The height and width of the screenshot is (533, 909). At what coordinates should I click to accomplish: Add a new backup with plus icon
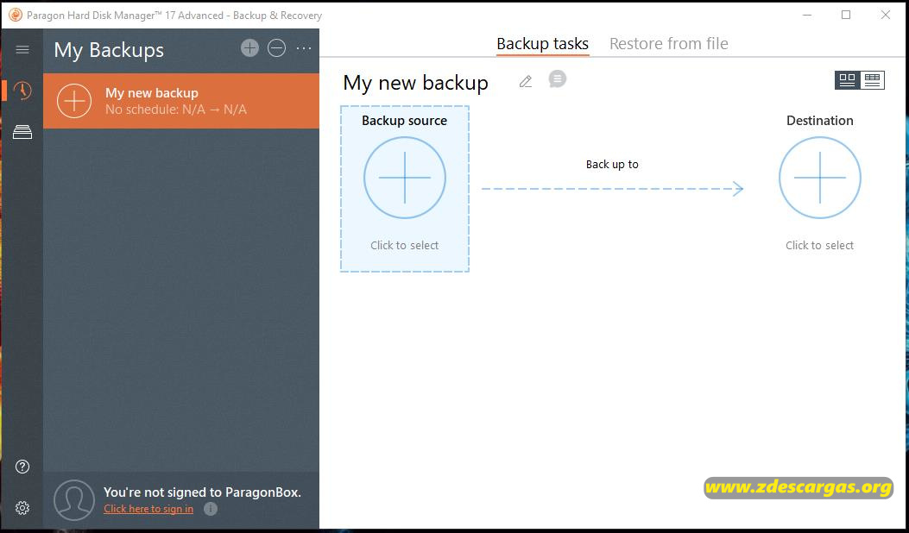249,48
